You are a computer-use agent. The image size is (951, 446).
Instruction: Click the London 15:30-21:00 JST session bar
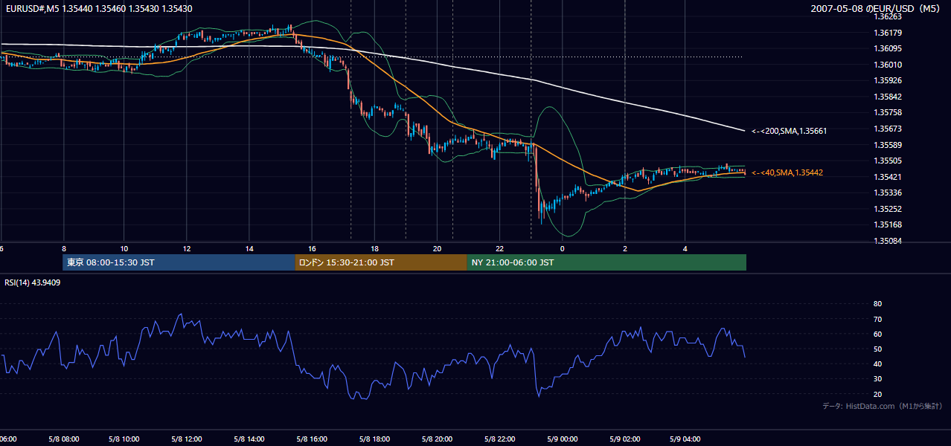[381, 262]
